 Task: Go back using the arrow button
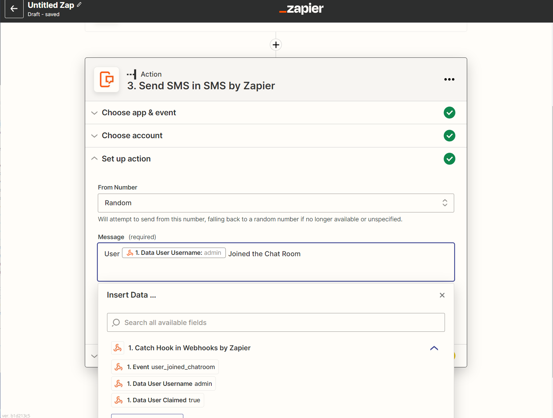[14, 9]
